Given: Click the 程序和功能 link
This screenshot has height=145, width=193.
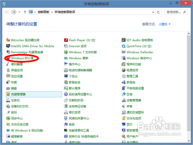Looking at the screenshot, I should click(134, 64).
